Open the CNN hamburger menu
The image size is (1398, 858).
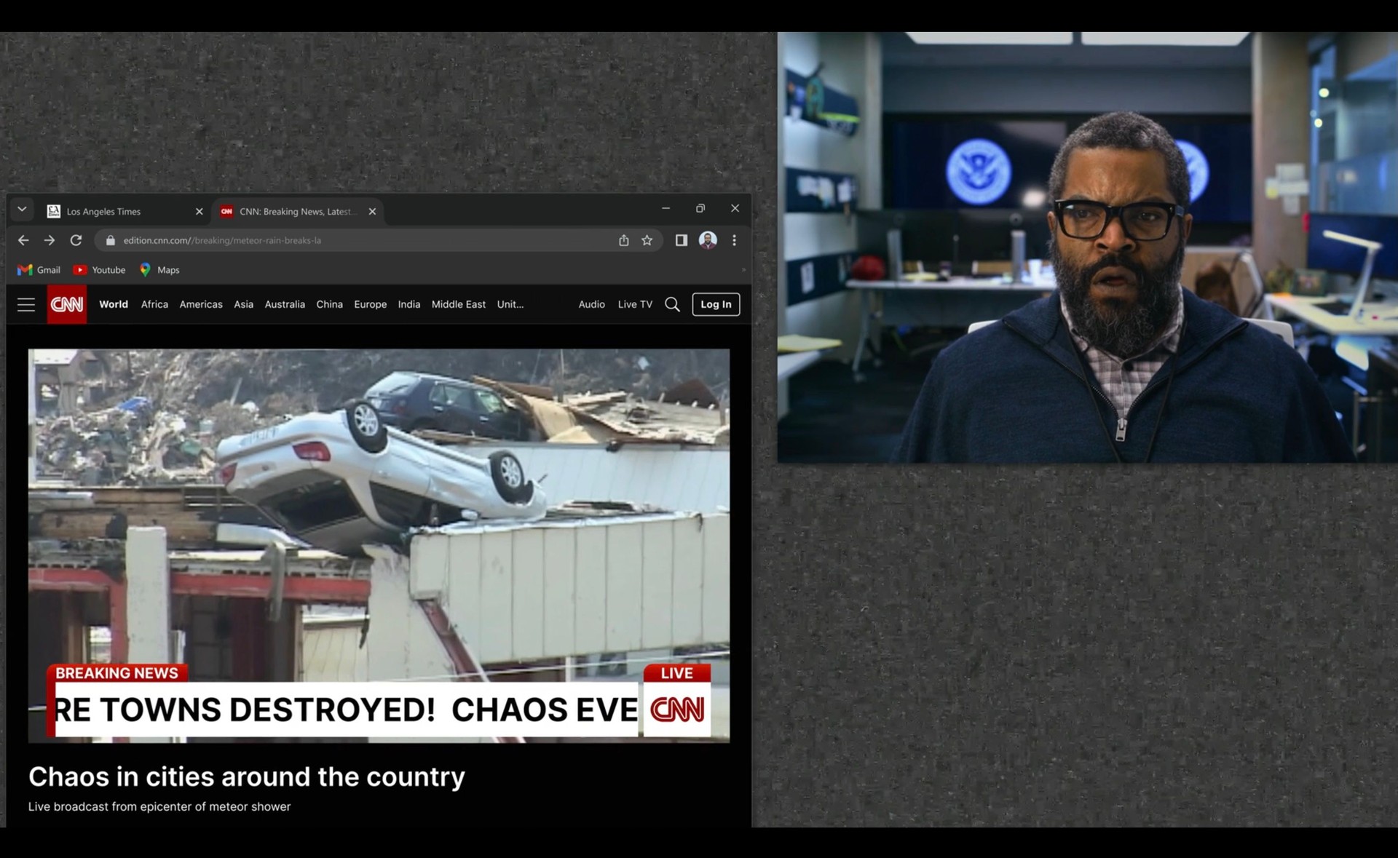pos(26,304)
